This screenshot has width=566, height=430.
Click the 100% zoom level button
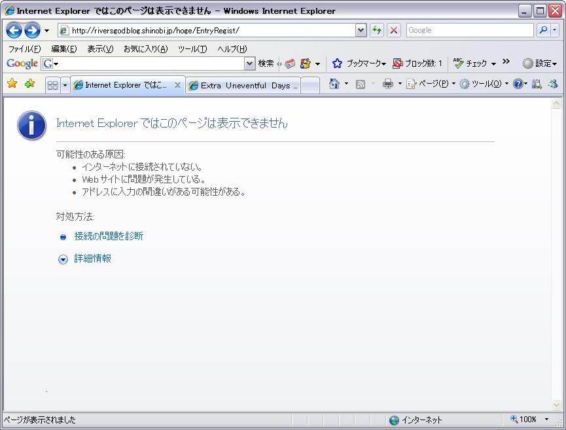[523, 419]
